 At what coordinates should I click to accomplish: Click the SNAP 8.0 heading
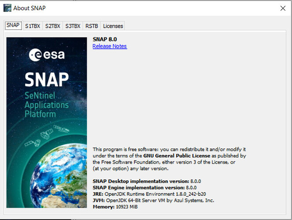pyautogui.click(x=105, y=39)
